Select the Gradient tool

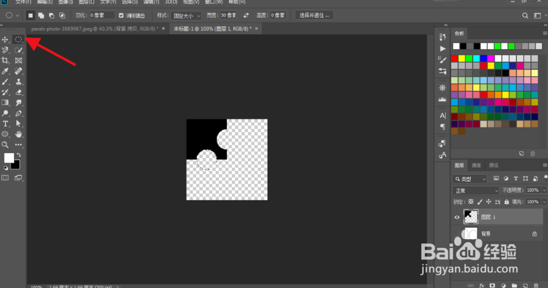(x=5, y=102)
